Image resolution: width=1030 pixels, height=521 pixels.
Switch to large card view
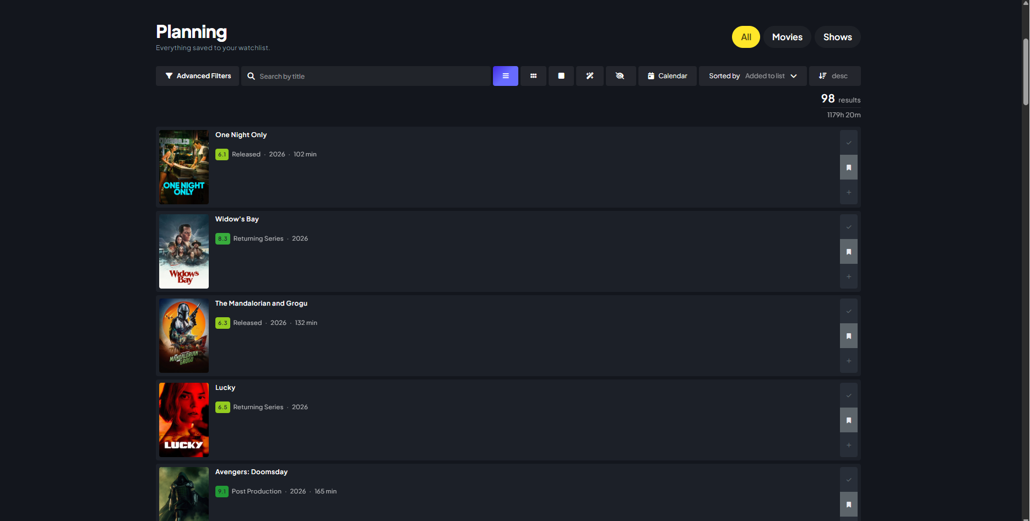[x=561, y=76]
